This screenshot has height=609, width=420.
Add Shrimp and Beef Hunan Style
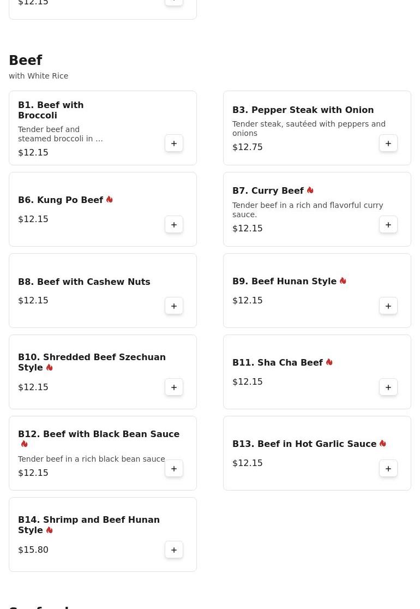point(174,550)
